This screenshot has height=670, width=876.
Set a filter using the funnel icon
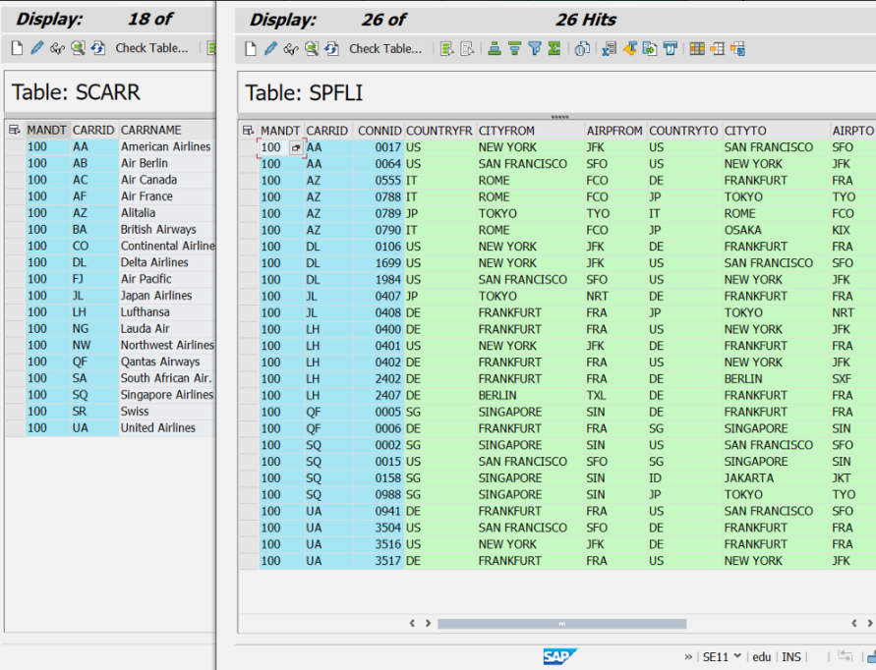click(535, 49)
